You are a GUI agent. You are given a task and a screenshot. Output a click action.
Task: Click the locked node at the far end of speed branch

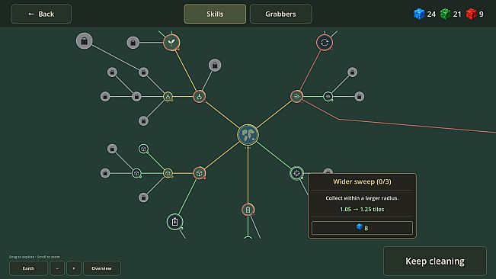(x=359, y=97)
